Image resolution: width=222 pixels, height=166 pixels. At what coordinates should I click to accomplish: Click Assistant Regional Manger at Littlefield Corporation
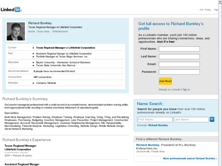[64, 54]
